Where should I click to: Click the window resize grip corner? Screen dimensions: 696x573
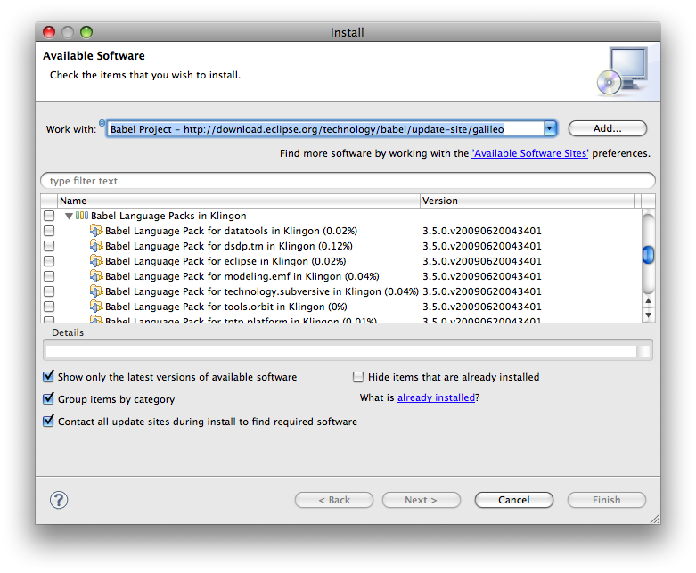[x=655, y=519]
